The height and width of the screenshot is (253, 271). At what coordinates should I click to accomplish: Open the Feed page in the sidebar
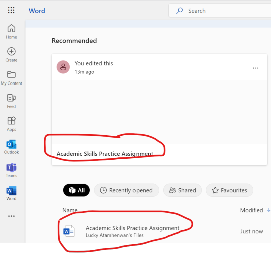point(11,101)
